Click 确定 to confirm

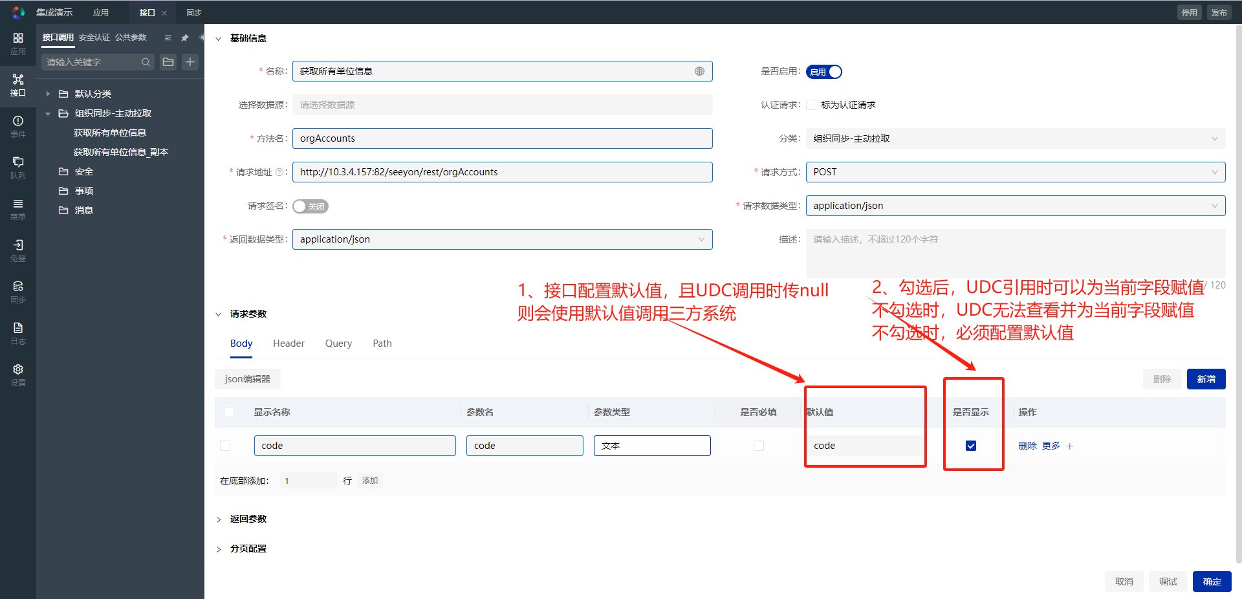pos(1212,582)
